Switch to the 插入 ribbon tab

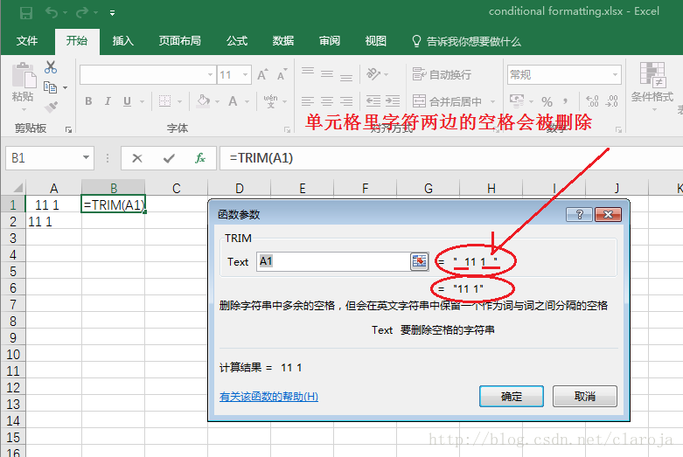click(123, 41)
